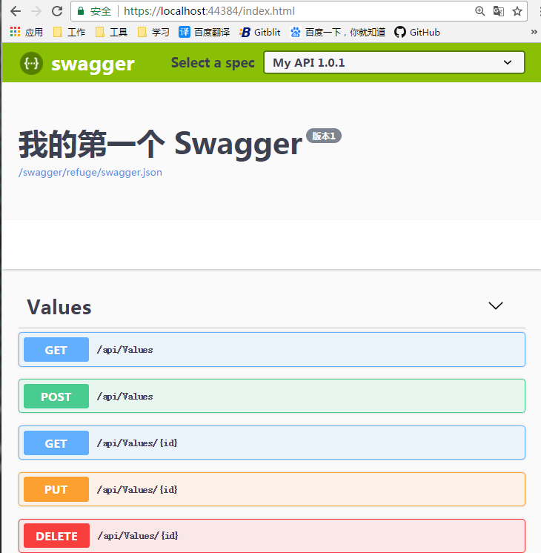Collapse the Values section with the chevron
The height and width of the screenshot is (553, 541).
tap(496, 305)
